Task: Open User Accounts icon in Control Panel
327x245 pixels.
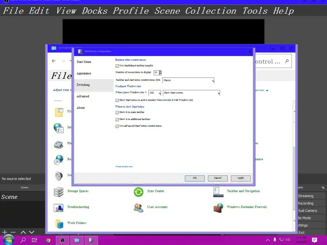Action: 139,208
